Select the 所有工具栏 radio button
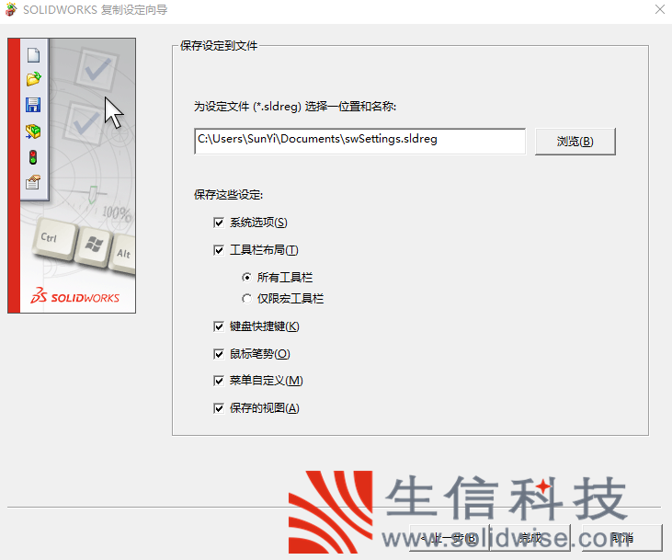This screenshot has height=560, width=672. 246,277
